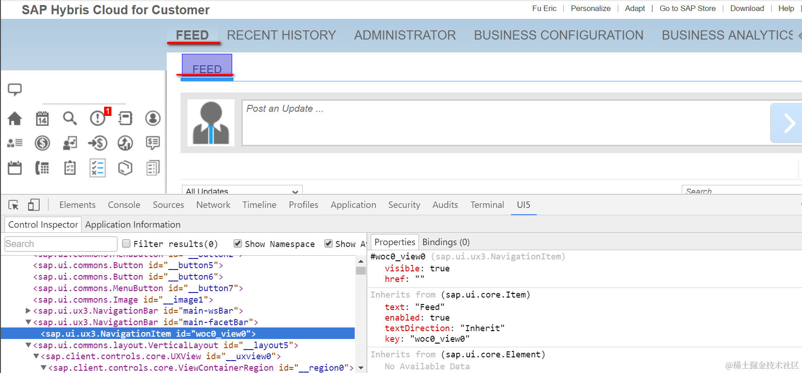Select the MenuButton __button7 row
The width and height of the screenshot is (802, 373).
point(138,288)
